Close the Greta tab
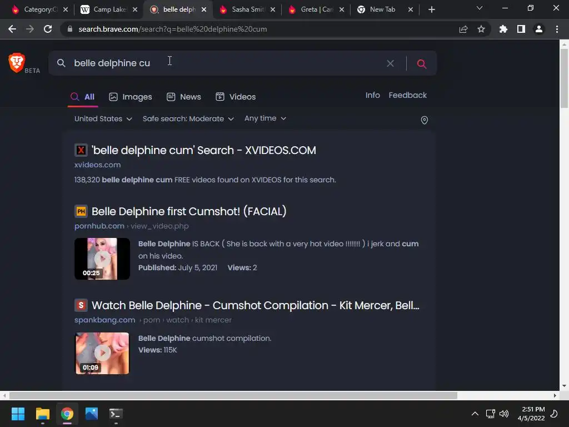The width and height of the screenshot is (569, 427). coord(342,9)
